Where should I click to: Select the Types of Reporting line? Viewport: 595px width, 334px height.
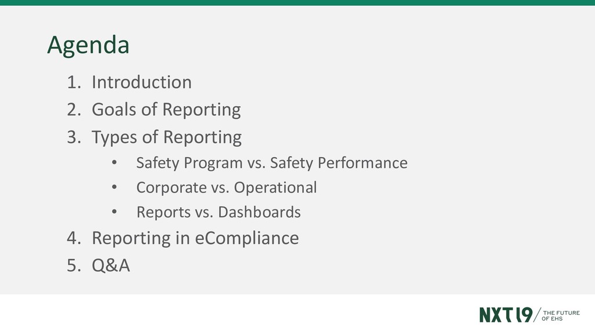pos(167,137)
